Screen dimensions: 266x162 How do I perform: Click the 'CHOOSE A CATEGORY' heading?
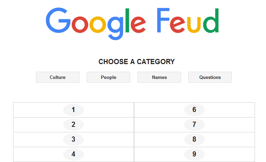pos(136,62)
